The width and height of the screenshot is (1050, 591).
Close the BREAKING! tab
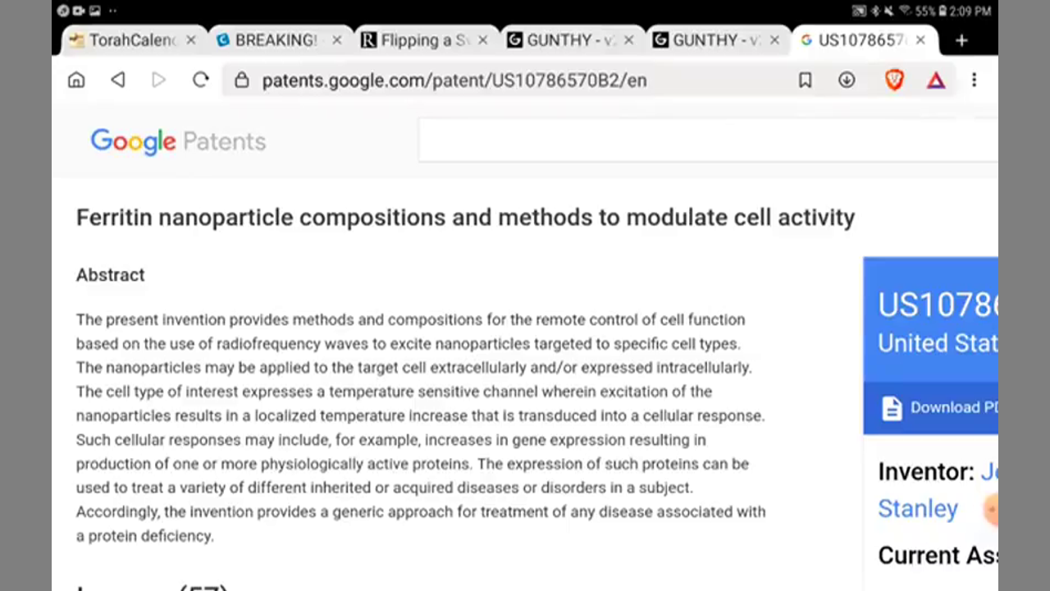[336, 40]
